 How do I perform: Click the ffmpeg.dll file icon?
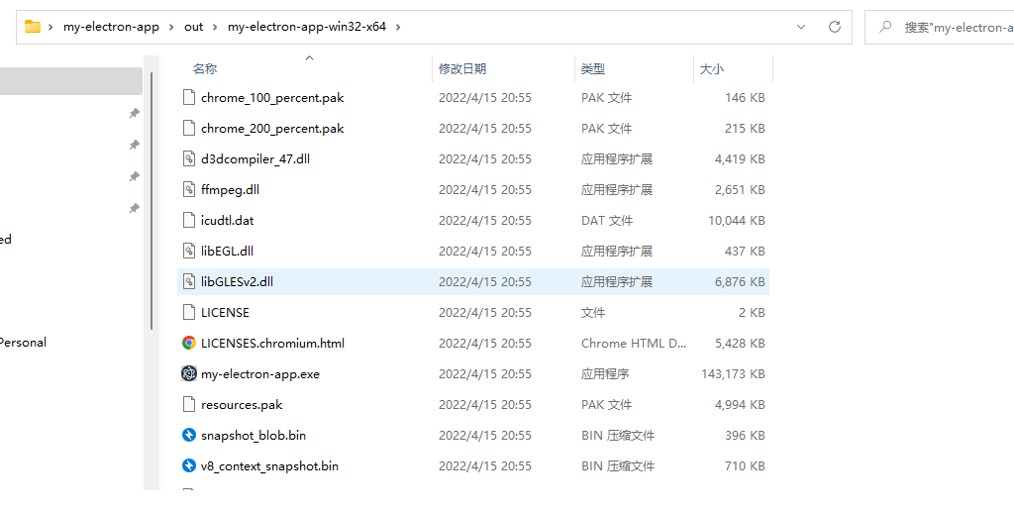tap(189, 189)
